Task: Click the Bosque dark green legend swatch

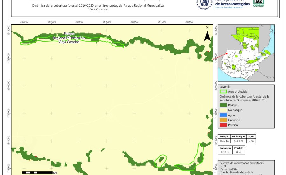Action: [x=223, y=105]
